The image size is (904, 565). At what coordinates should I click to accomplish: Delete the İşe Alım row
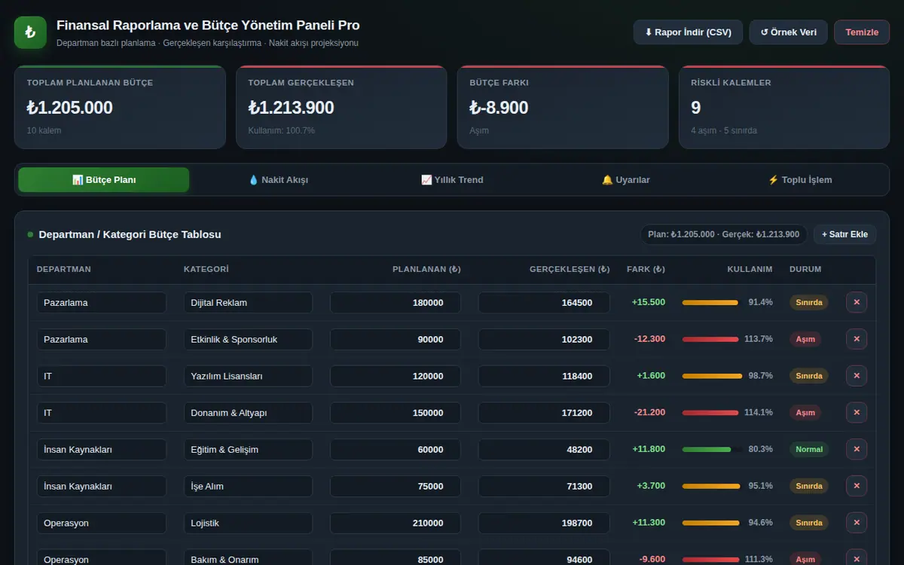click(857, 486)
